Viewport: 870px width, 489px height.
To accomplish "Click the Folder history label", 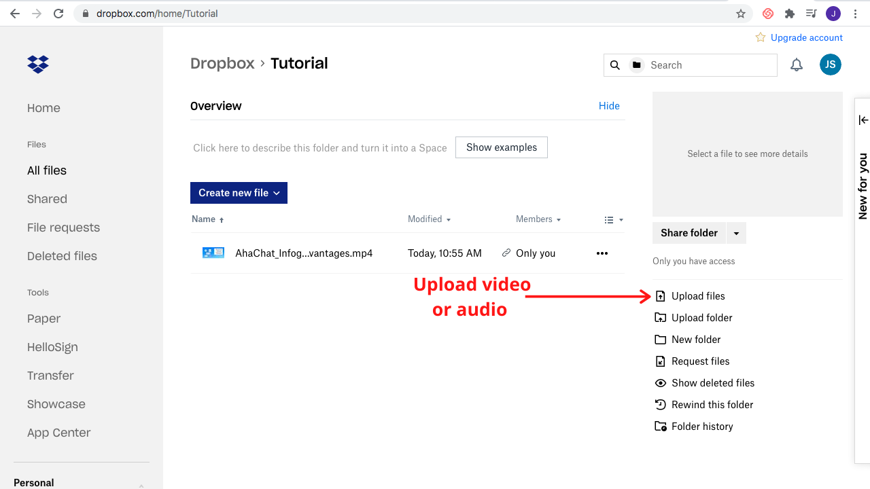I will coord(702,427).
